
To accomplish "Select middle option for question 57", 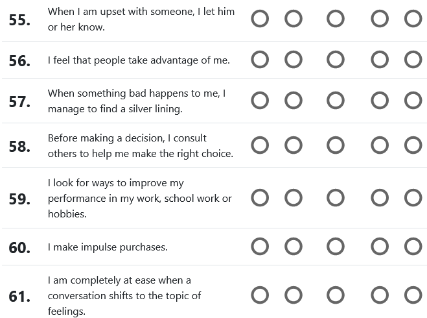I will [x=336, y=101].
